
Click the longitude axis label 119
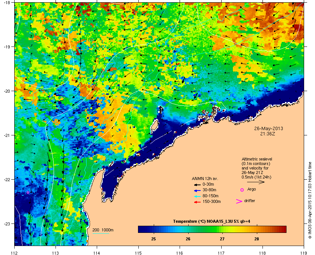(304, 253)
